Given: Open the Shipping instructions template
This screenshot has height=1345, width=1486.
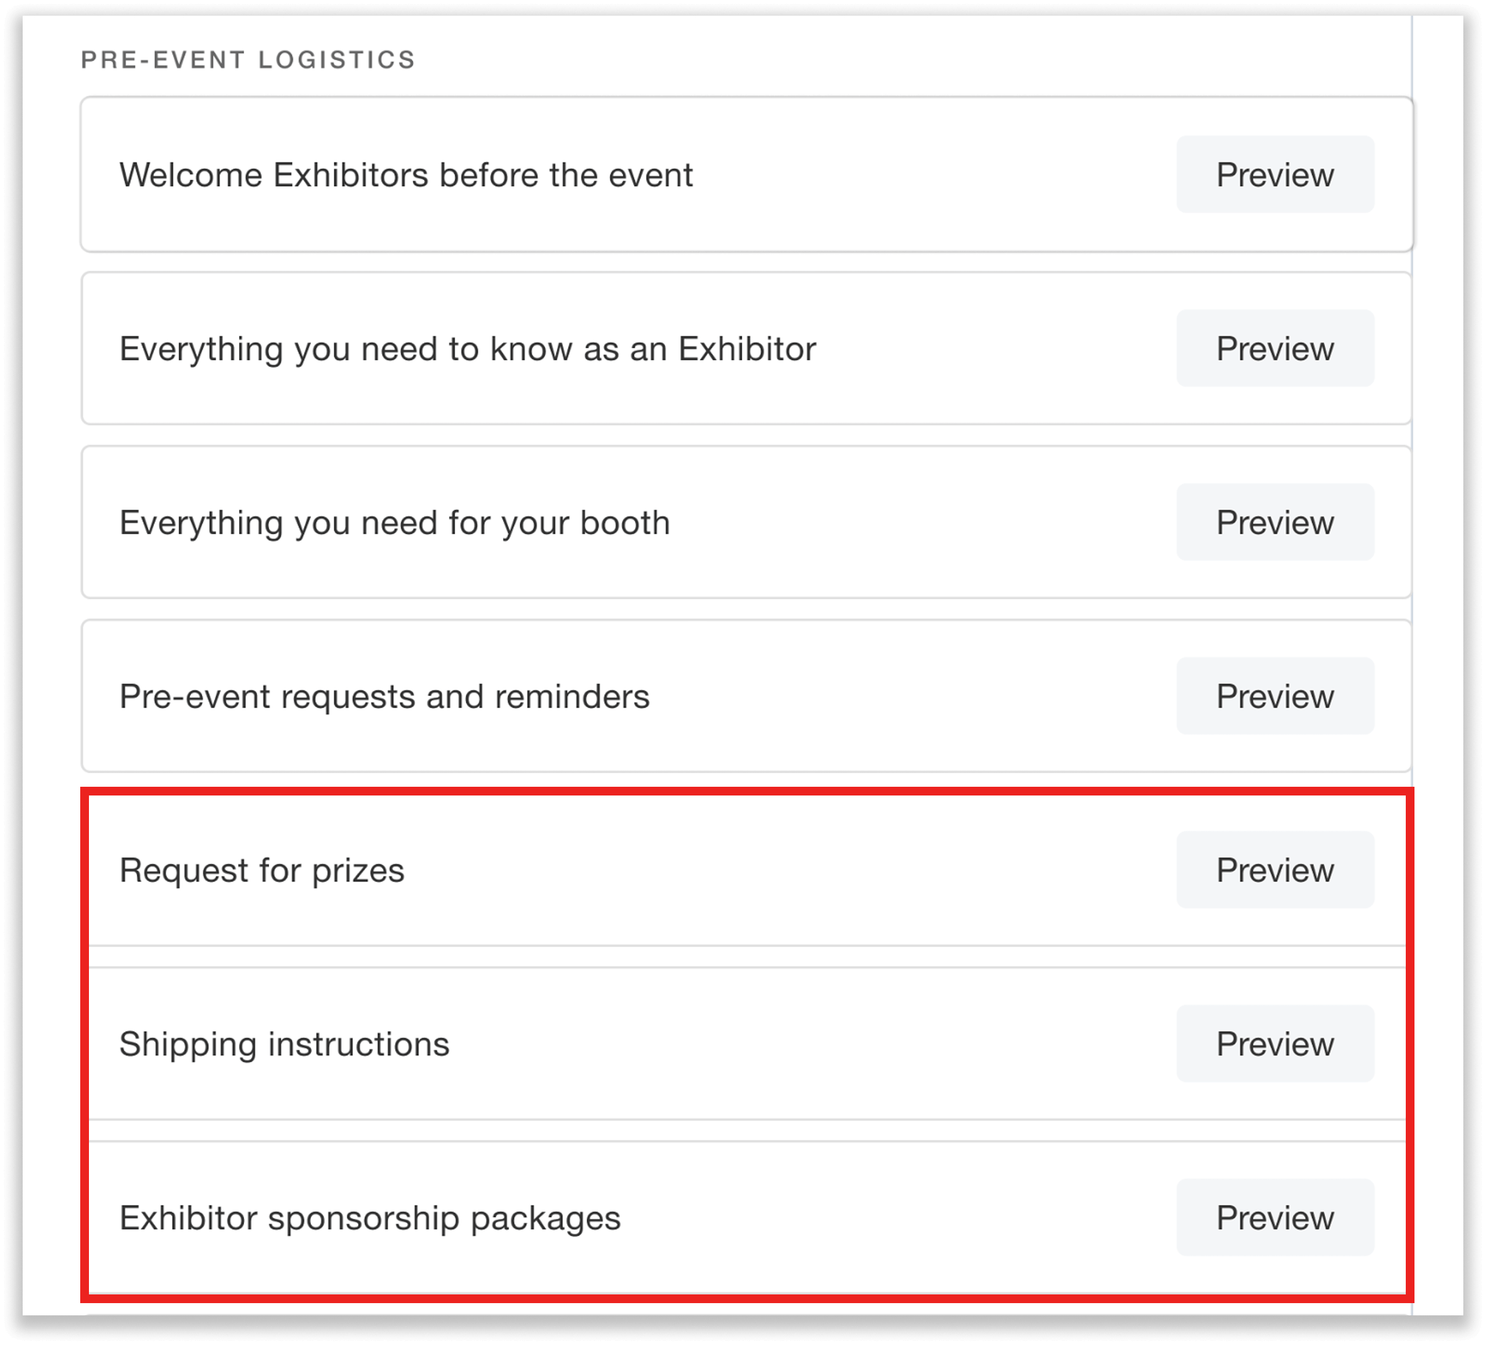Looking at the screenshot, I should (x=284, y=1043).
